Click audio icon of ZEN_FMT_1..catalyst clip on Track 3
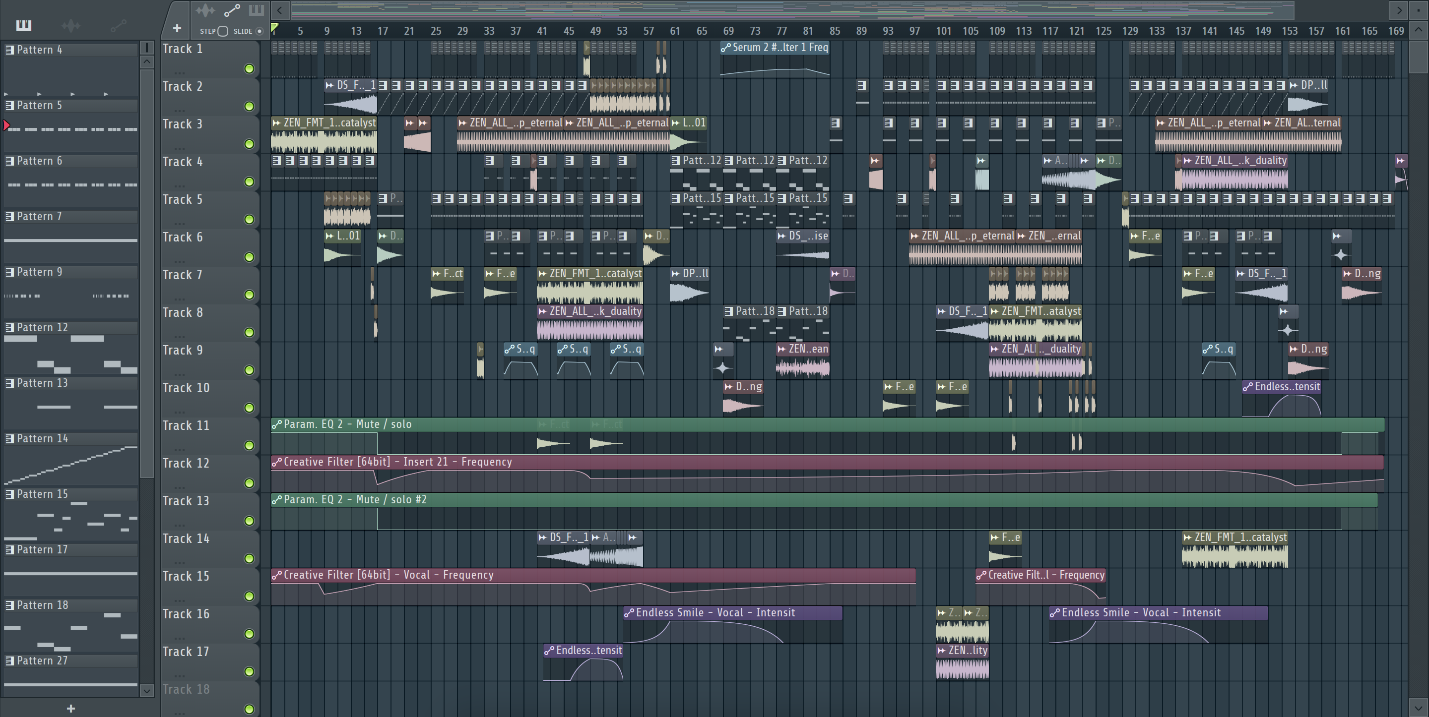 (276, 123)
